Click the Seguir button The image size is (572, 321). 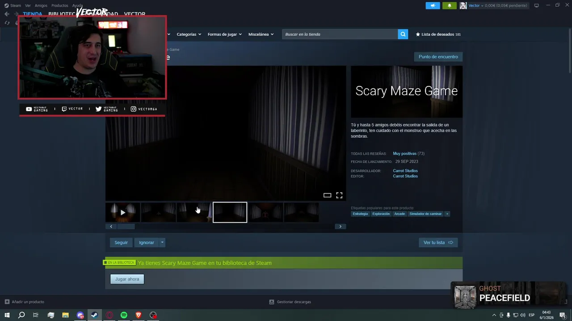pos(121,243)
